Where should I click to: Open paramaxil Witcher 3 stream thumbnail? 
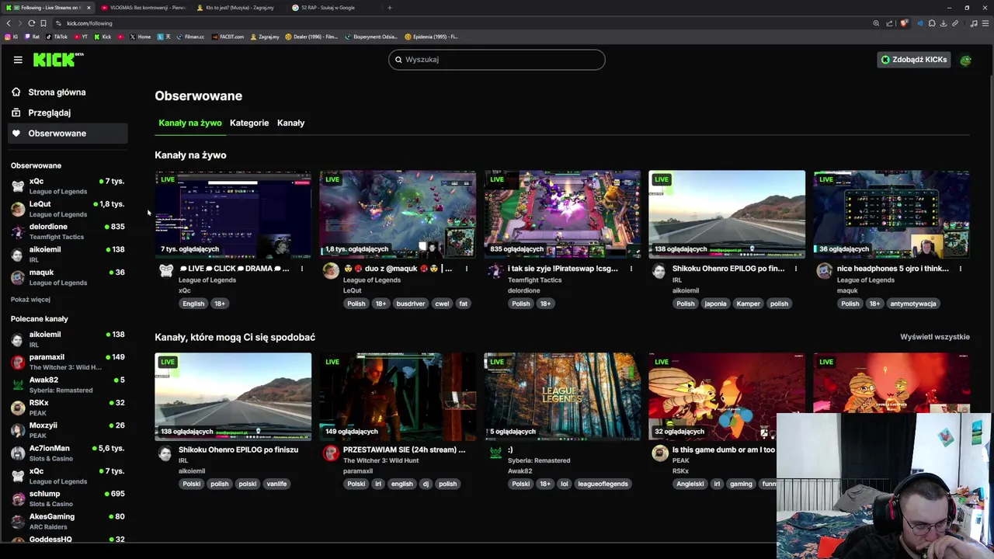click(x=398, y=397)
